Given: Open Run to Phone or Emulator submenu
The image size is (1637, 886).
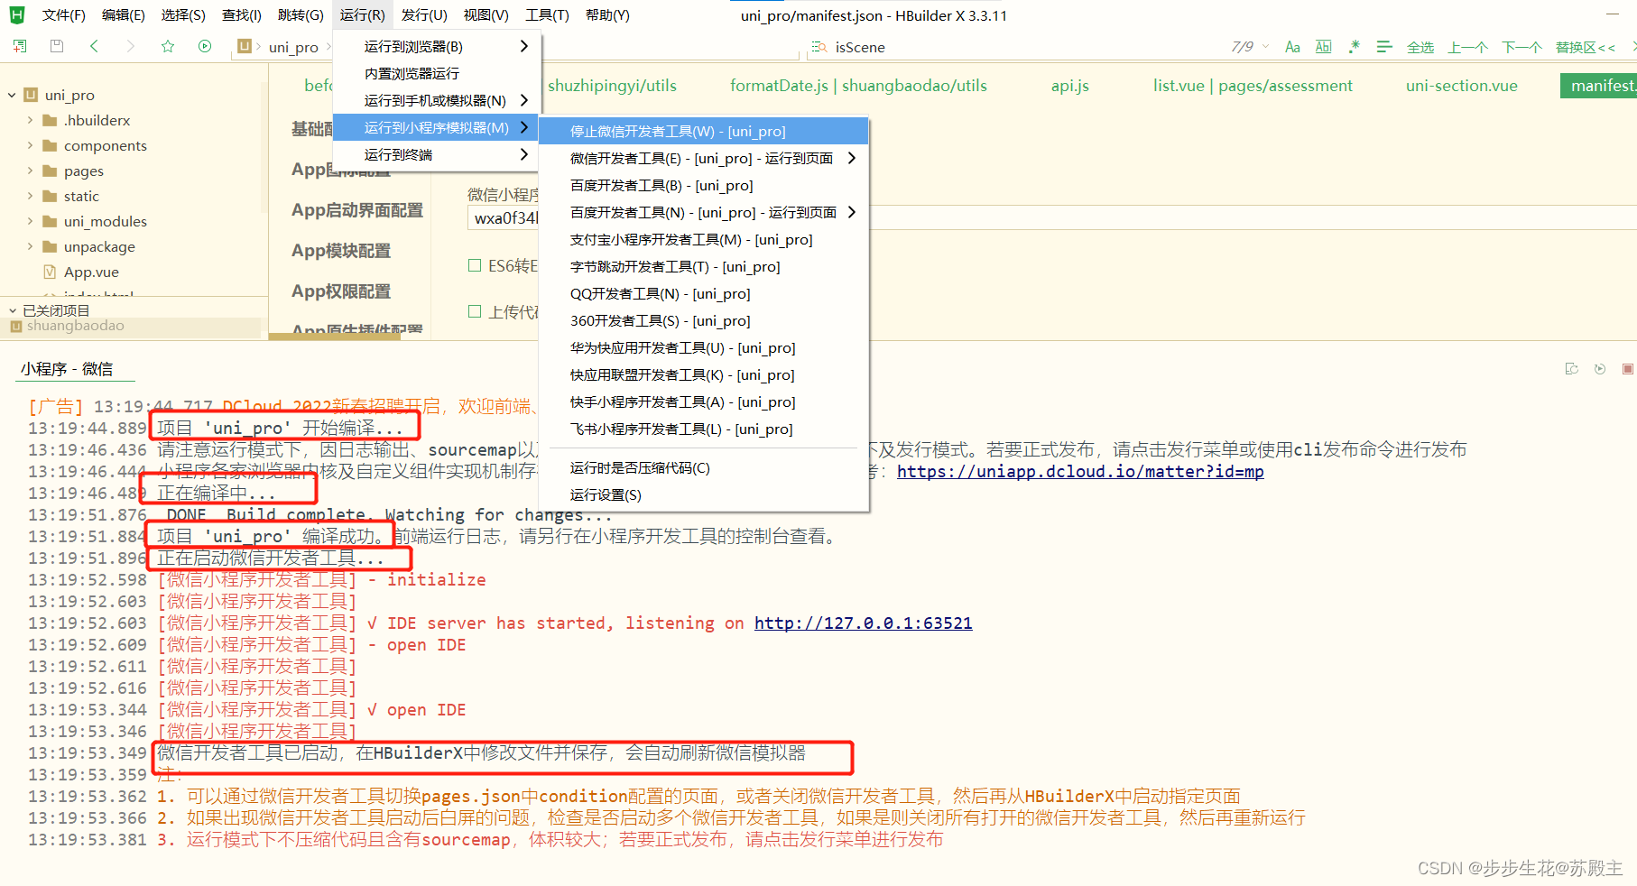Looking at the screenshot, I should click(x=437, y=100).
